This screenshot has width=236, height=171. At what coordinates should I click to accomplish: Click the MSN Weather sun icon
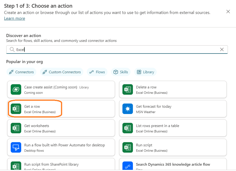128,109
